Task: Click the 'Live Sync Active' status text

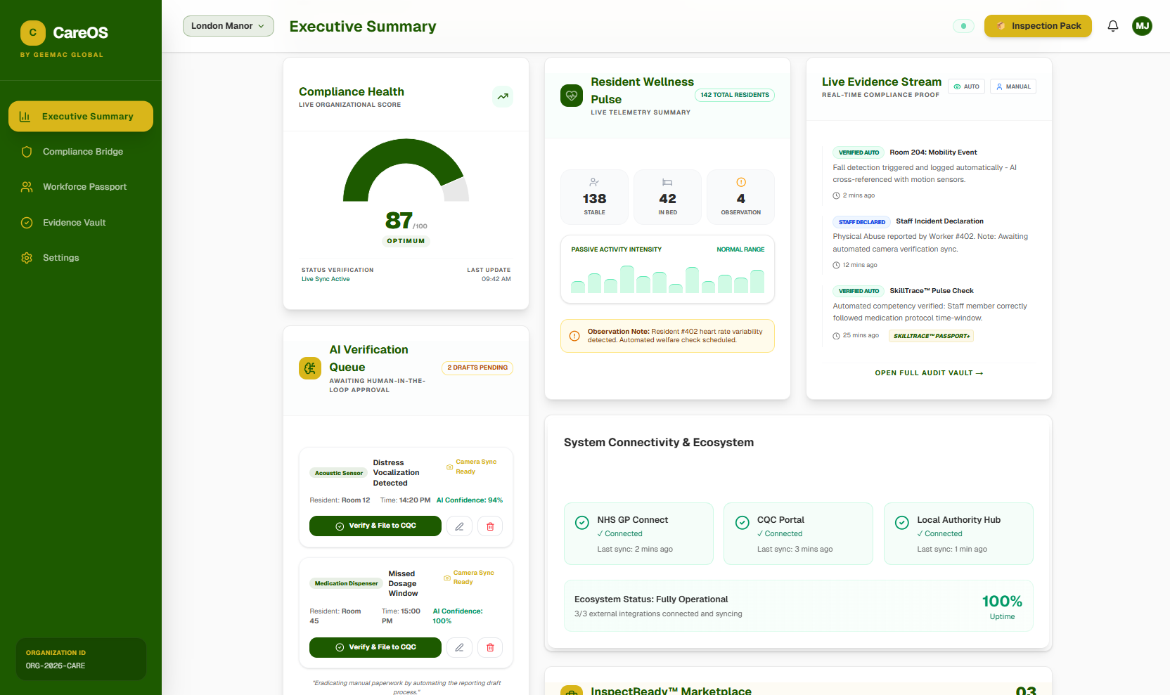Action: (x=326, y=279)
